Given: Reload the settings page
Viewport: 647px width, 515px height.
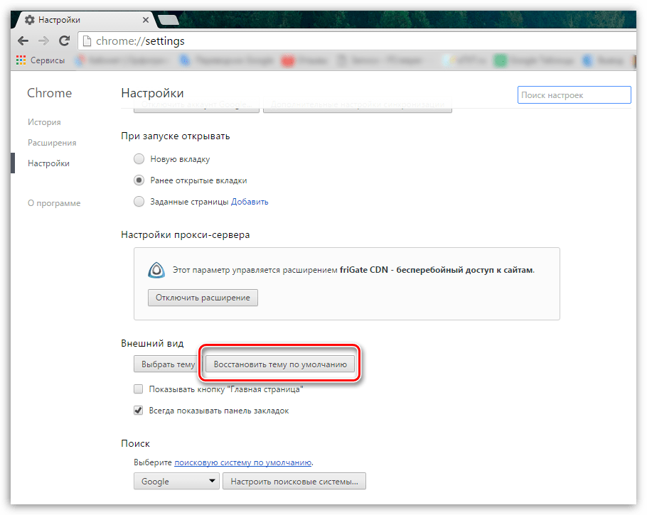Looking at the screenshot, I should pos(64,40).
